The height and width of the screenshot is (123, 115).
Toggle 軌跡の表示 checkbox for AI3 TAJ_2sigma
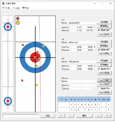point(99,69)
